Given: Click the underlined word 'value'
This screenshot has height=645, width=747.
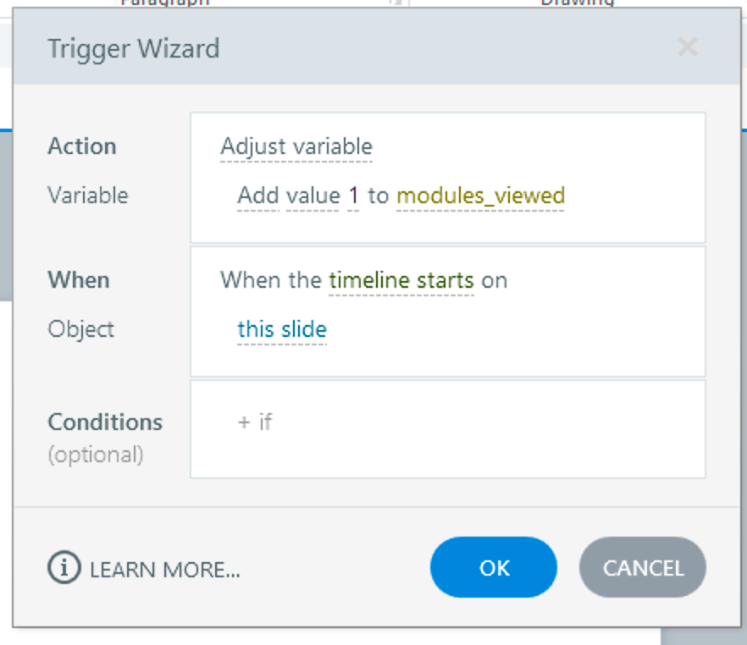Looking at the screenshot, I should 313,196.
